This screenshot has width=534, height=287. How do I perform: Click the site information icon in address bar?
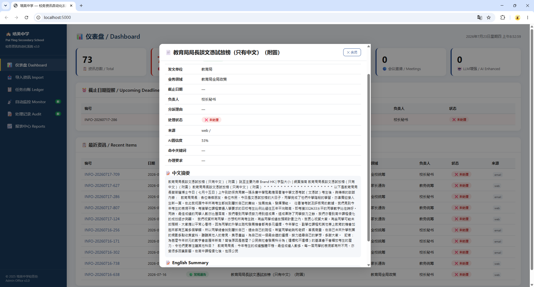coord(38,18)
